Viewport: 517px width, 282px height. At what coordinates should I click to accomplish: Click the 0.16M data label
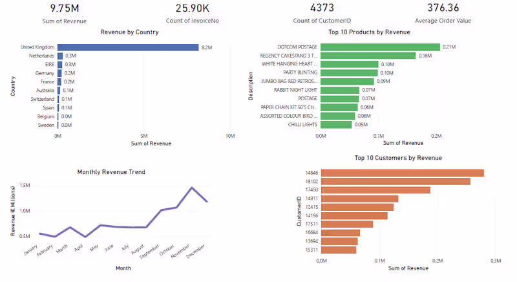point(425,56)
